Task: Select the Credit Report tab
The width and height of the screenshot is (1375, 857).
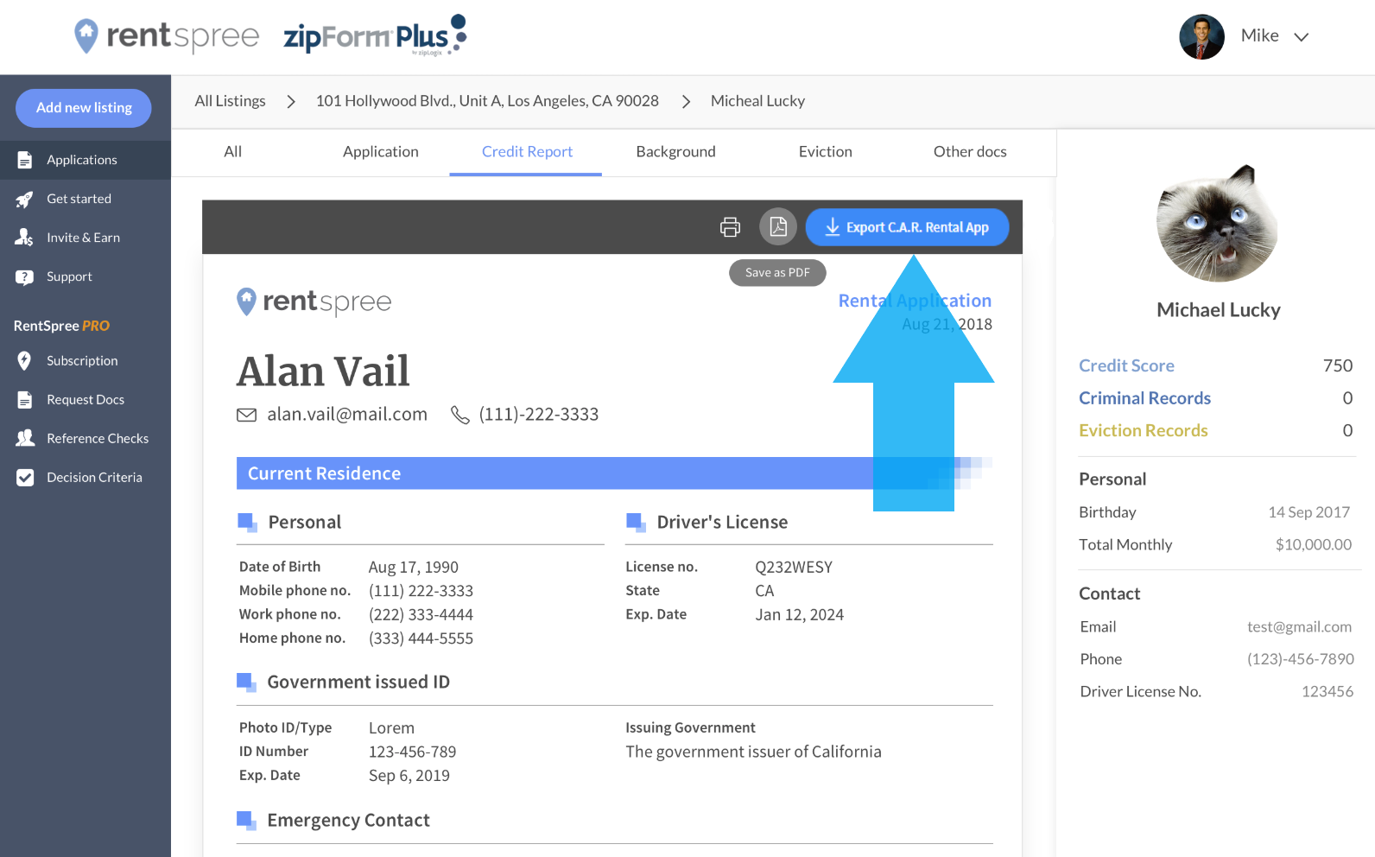Action: click(527, 152)
